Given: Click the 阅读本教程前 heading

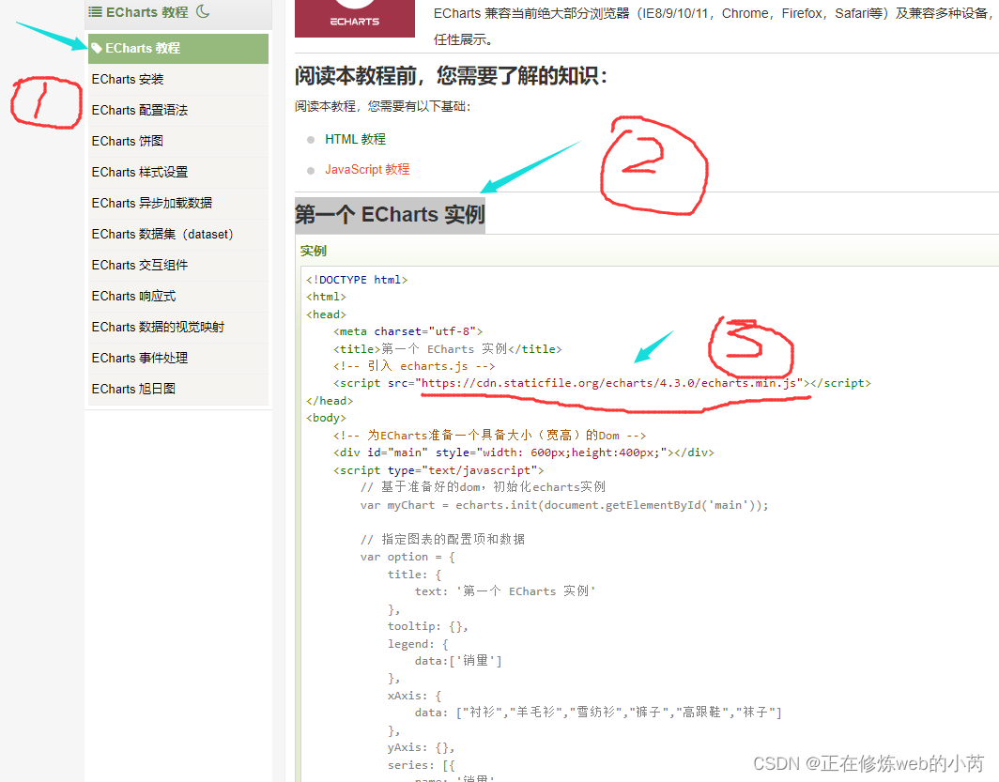Looking at the screenshot, I should tap(451, 76).
